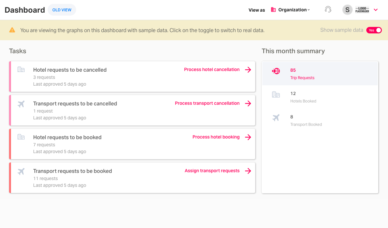The height and width of the screenshot is (228, 388).
Task: Toggle the Show sample data switch
Action: (374, 30)
